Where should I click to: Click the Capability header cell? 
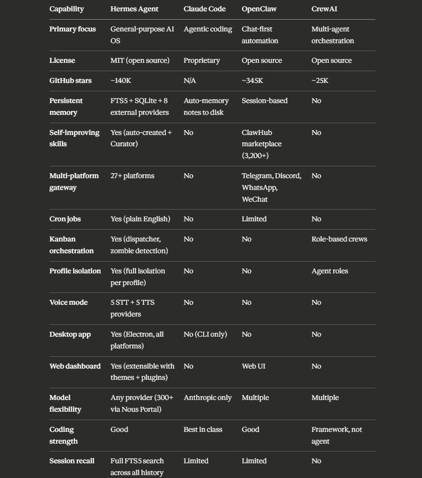(66, 9)
